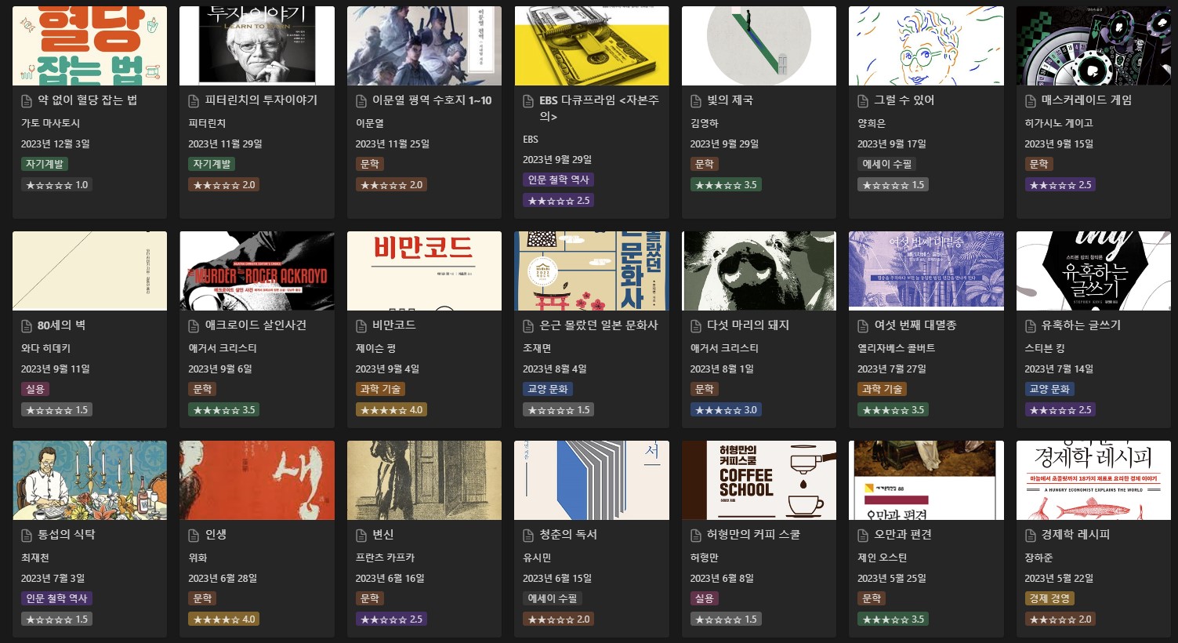Image resolution: width=1178 pixels, height=643 pixels.
Task: Click 4.0 star rating on 인생 card
Action: tap(224, 619)
